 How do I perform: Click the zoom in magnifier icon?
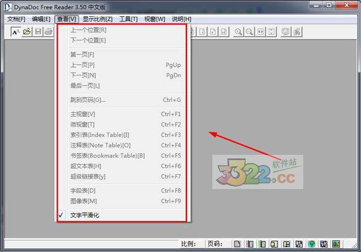click(x=238, y=32)
